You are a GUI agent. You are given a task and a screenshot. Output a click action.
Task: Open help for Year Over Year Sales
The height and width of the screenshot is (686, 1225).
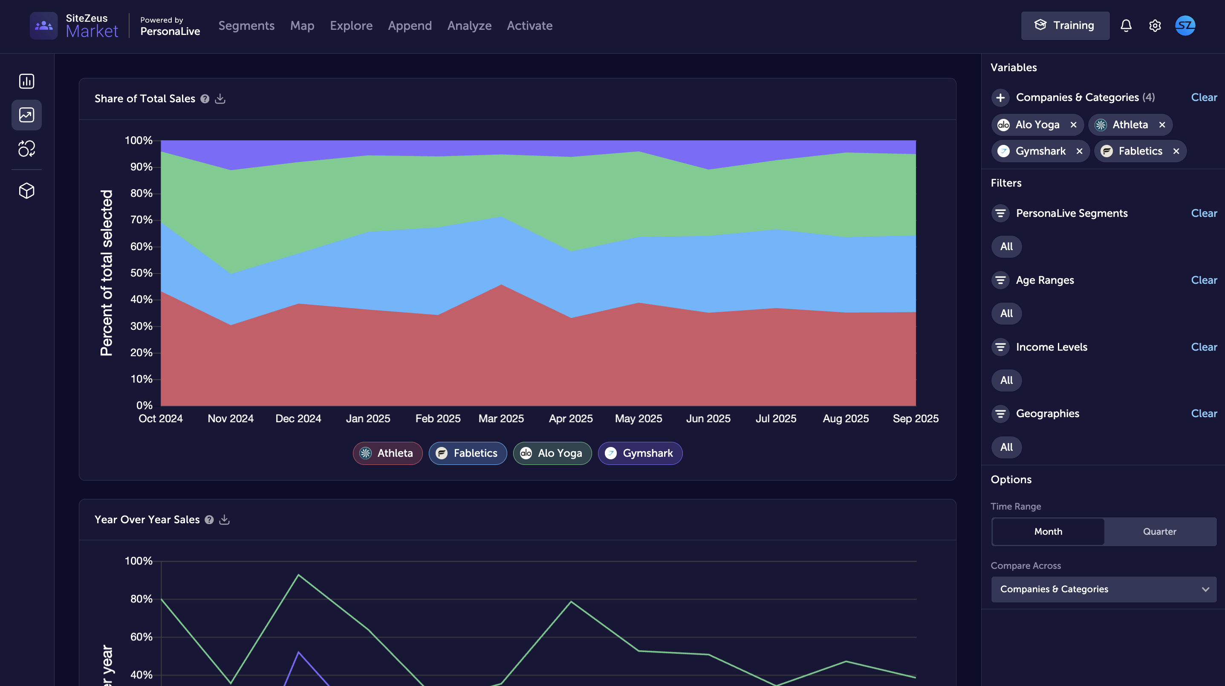(x=209, y=519)
